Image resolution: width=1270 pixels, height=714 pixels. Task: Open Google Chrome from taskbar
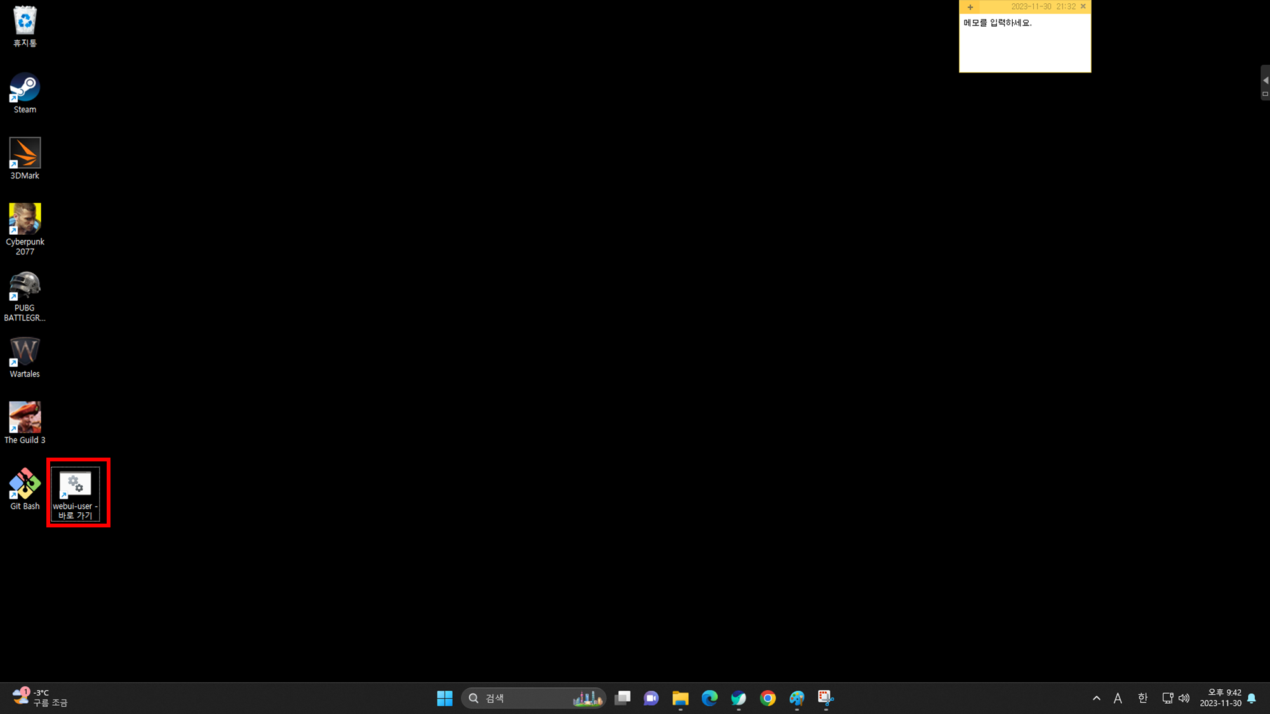(x=768, y=698)
